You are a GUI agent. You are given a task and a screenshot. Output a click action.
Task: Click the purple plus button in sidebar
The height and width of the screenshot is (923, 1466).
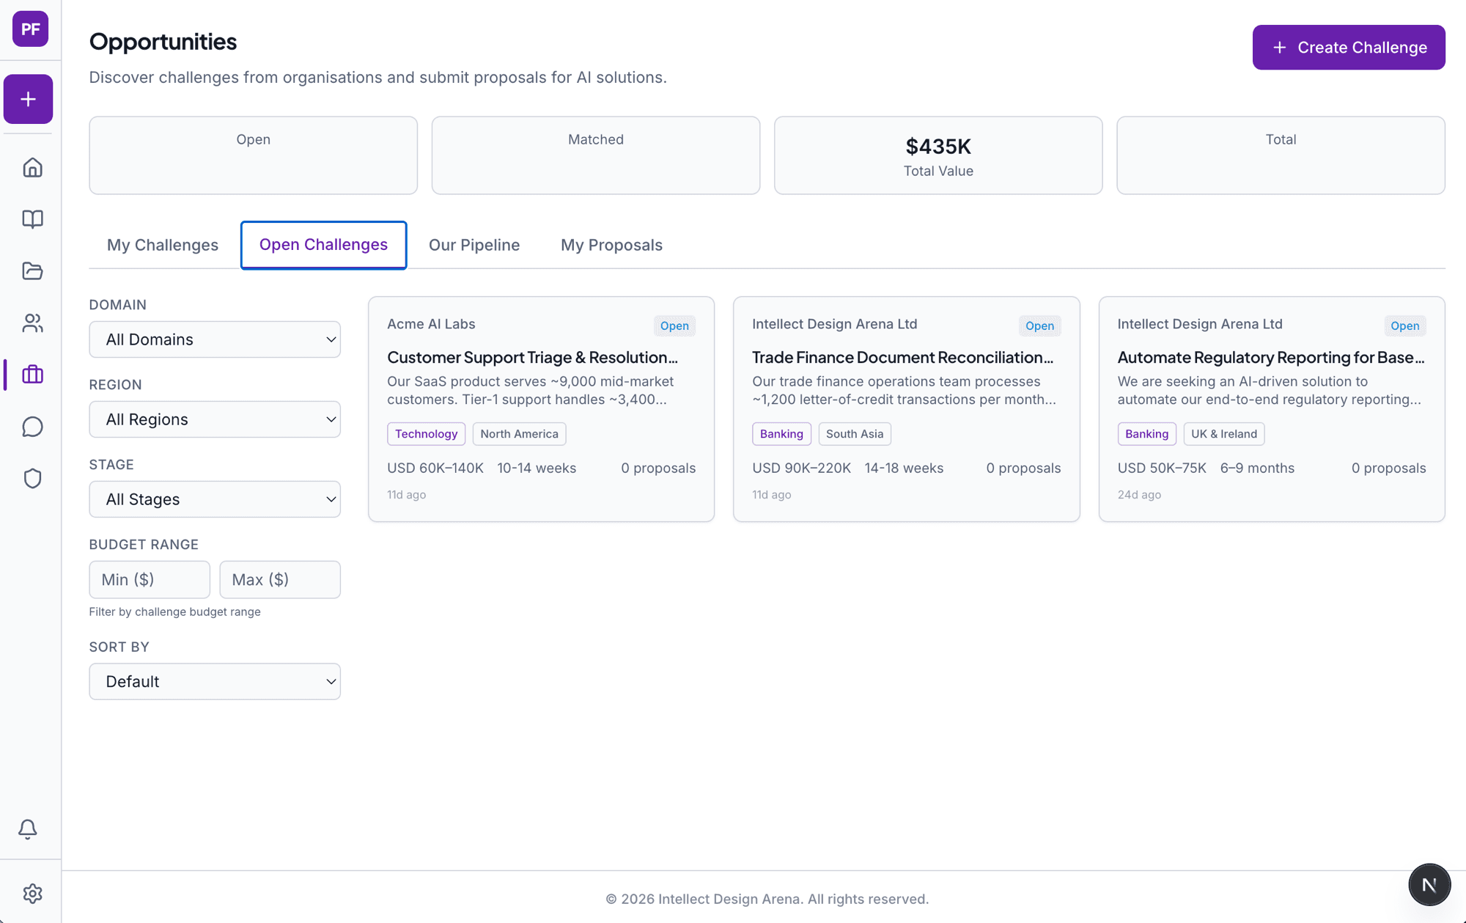pyautogui.click(x=28, y=99)
